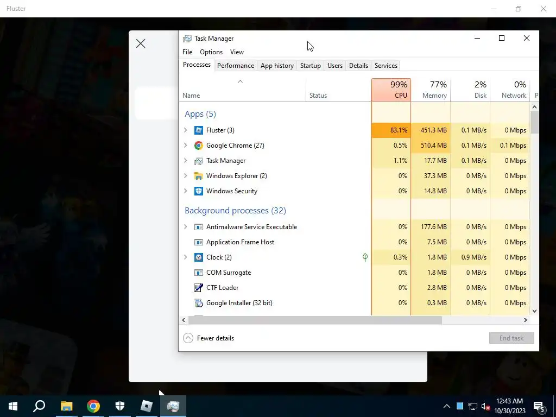
Task: Click the Fluster app icon in process list
Action: 199,130
